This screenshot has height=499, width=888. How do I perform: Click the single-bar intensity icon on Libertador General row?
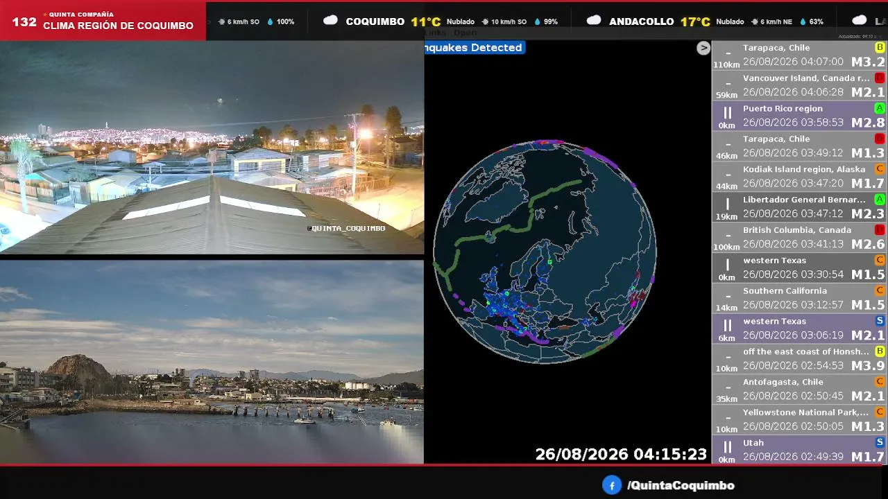727,204
